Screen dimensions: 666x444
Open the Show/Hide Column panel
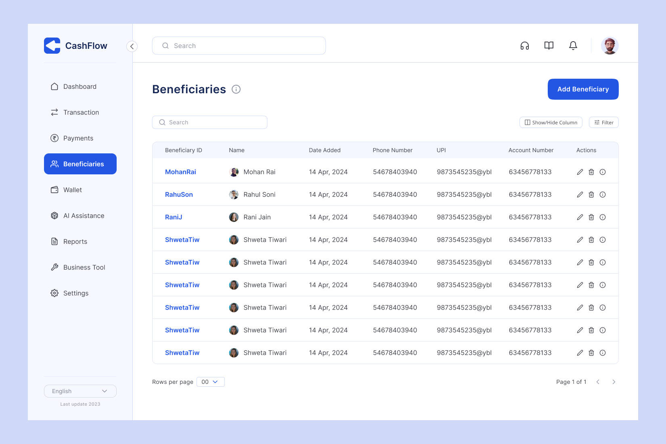[551, 122]
